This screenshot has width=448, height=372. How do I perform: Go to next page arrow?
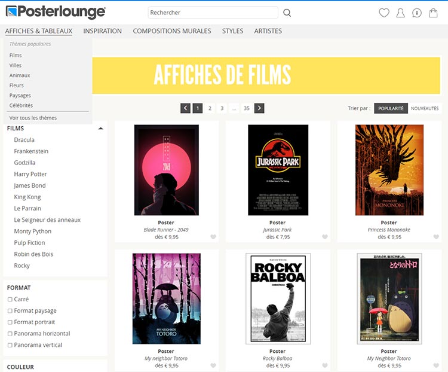[259, 108]
